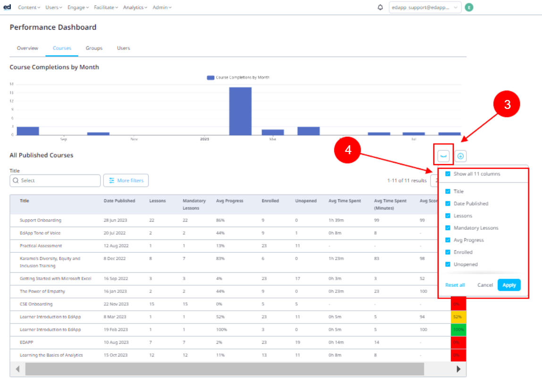Uncheck the Date Published column checkbox
This screenshot has width=542, height=390.
(448, 204)
